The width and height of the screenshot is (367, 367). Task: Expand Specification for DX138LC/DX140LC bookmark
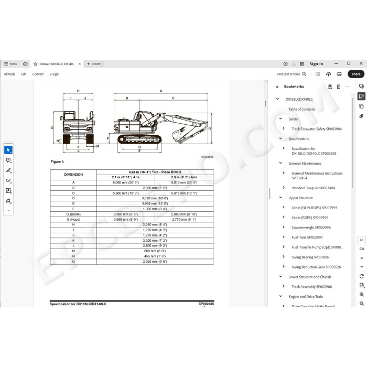(x=284, y=148)
